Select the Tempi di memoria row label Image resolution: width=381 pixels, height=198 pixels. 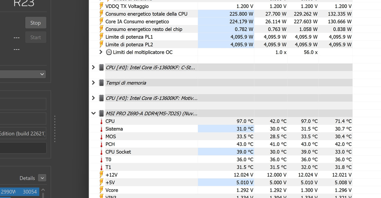126,83
